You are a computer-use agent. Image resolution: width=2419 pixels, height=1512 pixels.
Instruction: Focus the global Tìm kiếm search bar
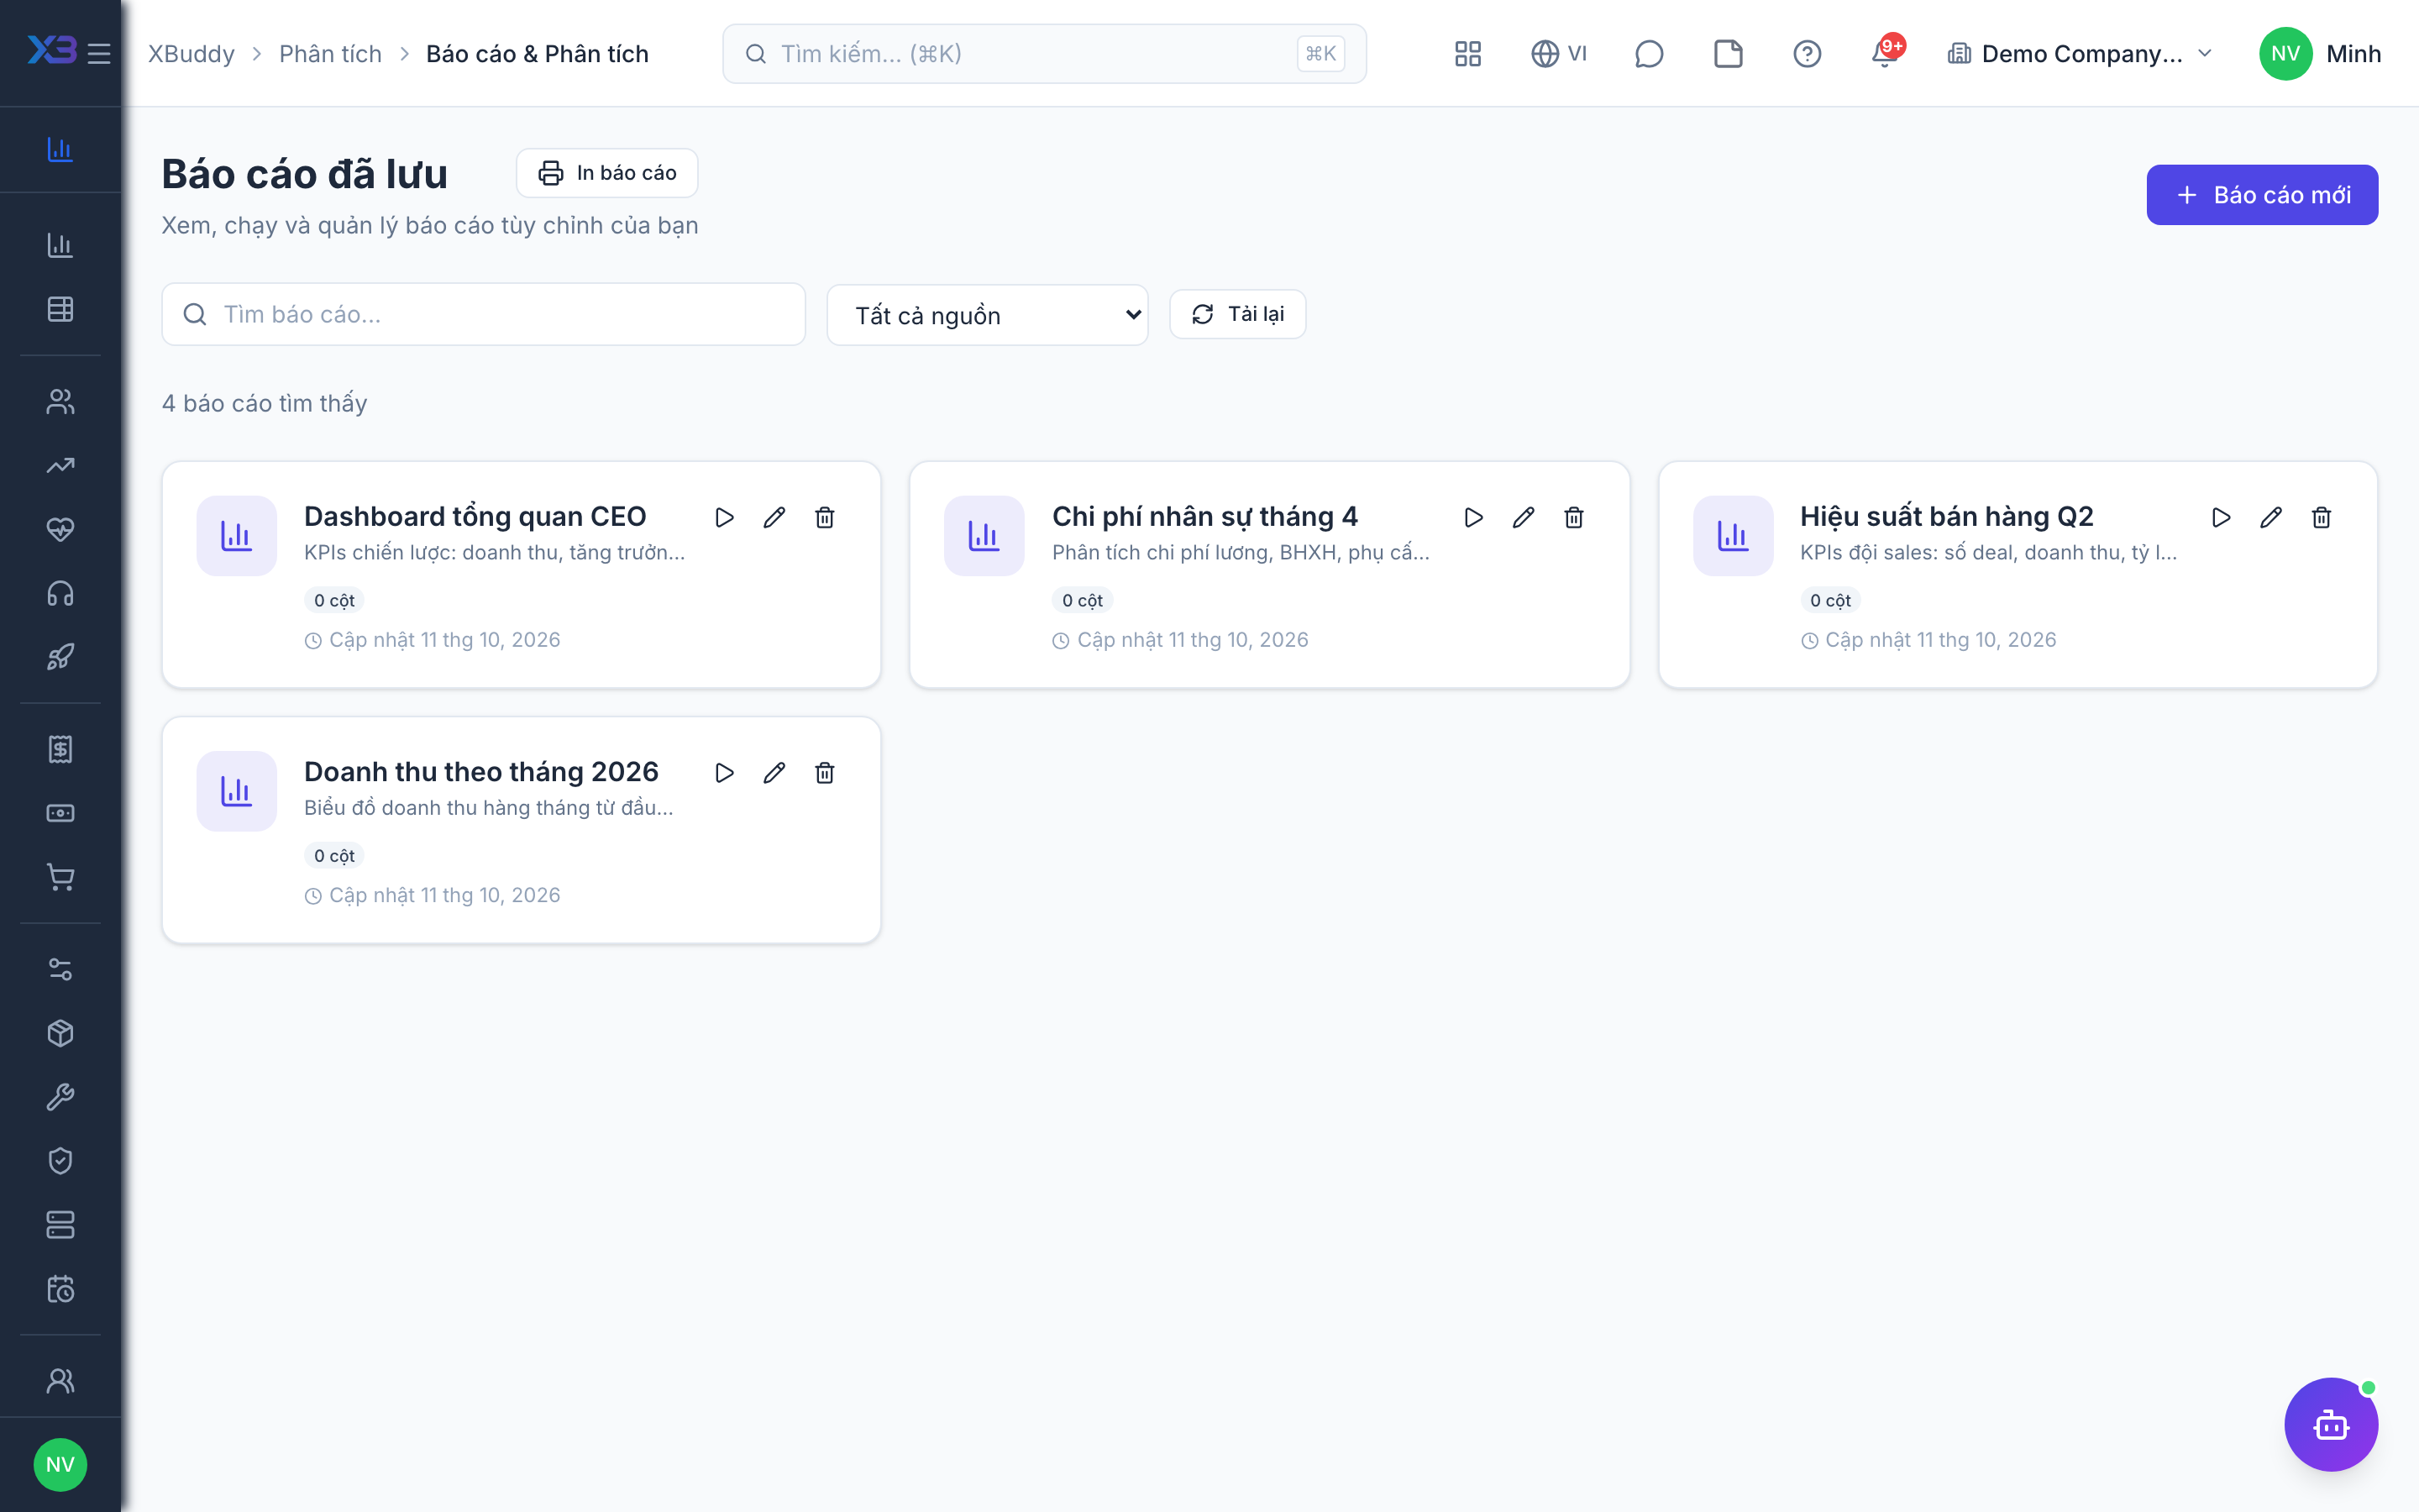click(x=1045, y=54)
